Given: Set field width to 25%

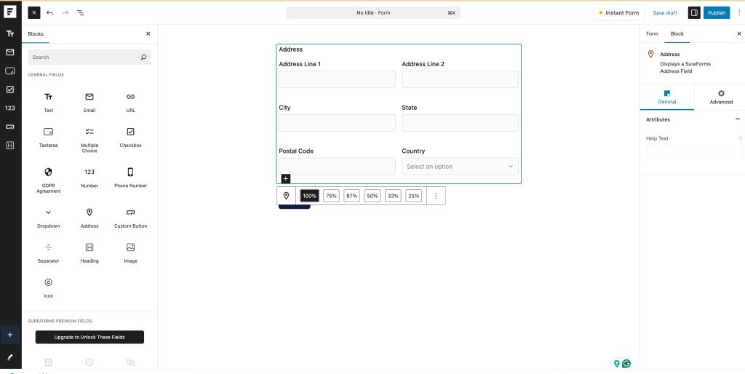Looking at the screenshot, I should (x=413, y=196).
